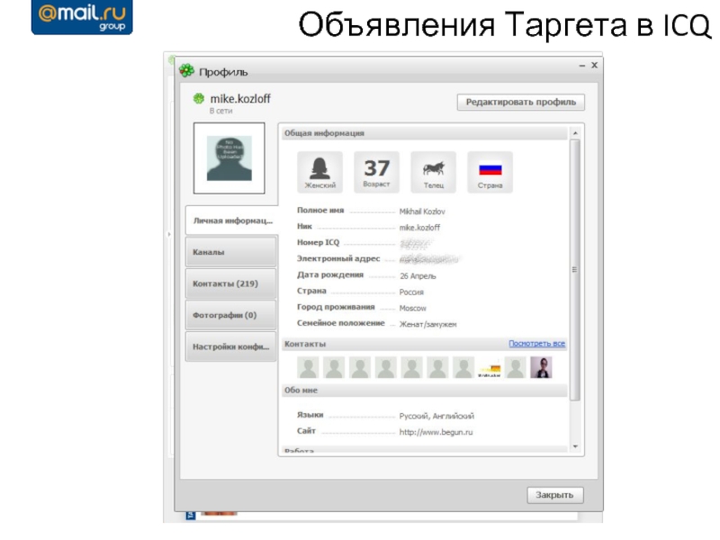Click the nickname value mike.kozloff in Ник row
This screenshot has height=540, width=720.
419,228
